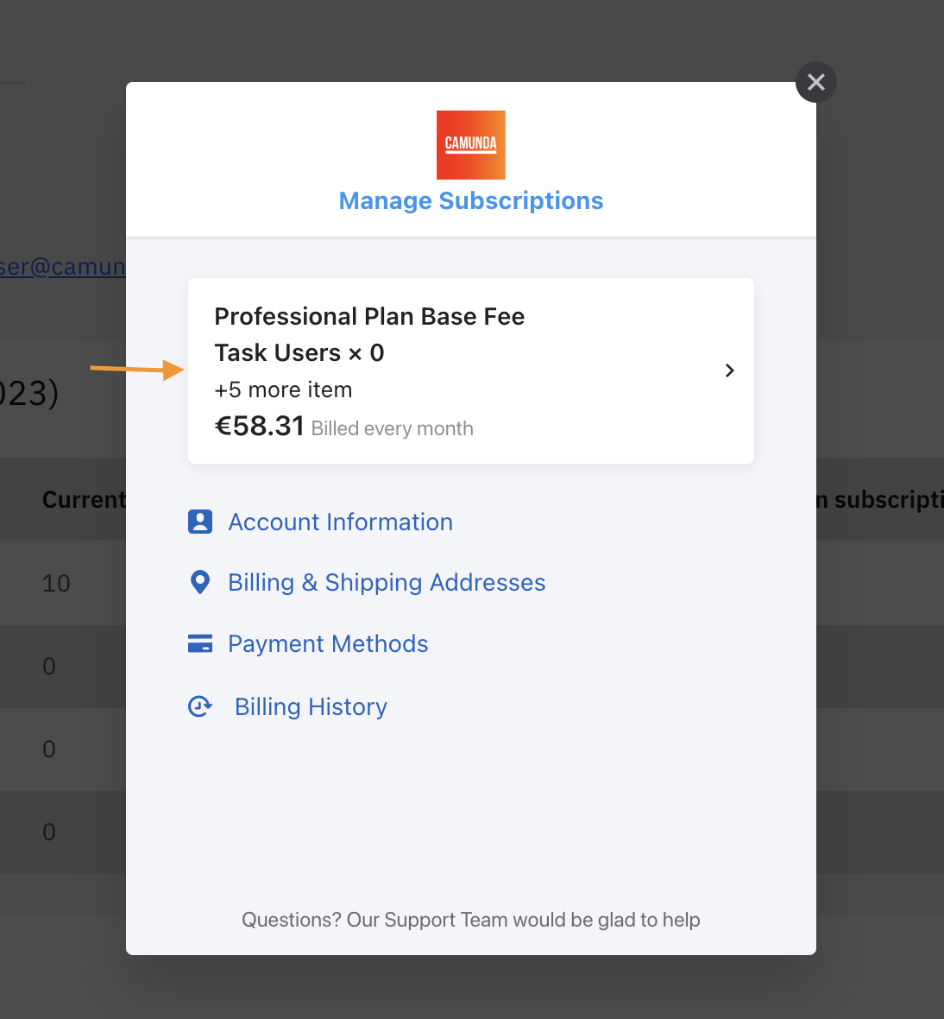Open Billing & Shipping Addresses
Image resolution: width=944 pixels, height=1019 pixels.
pyautogui.click(x=387, y=582)
